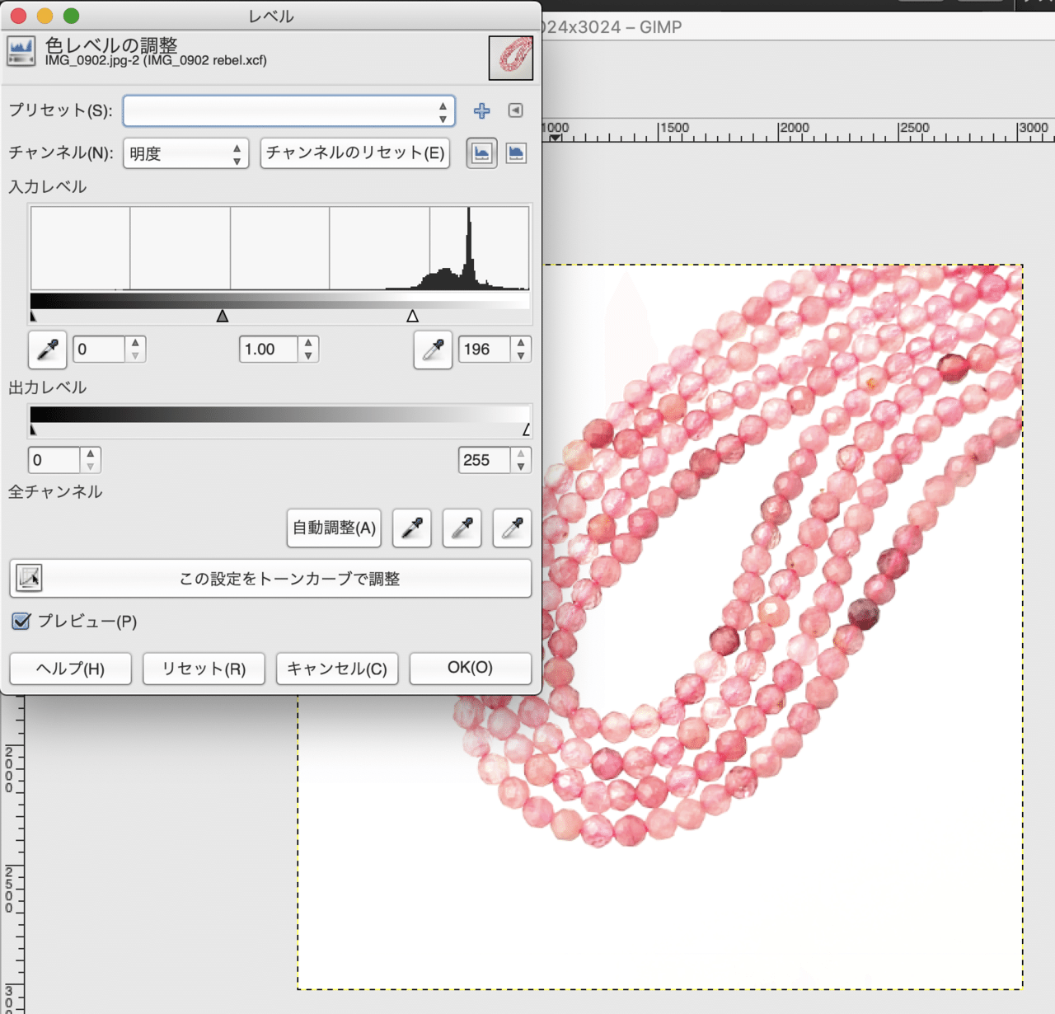Image resolution: width=1055 pixels, height=1014 pixels.
Task: Focus the input low level field showing 0
Action: [x=99, y=350]
